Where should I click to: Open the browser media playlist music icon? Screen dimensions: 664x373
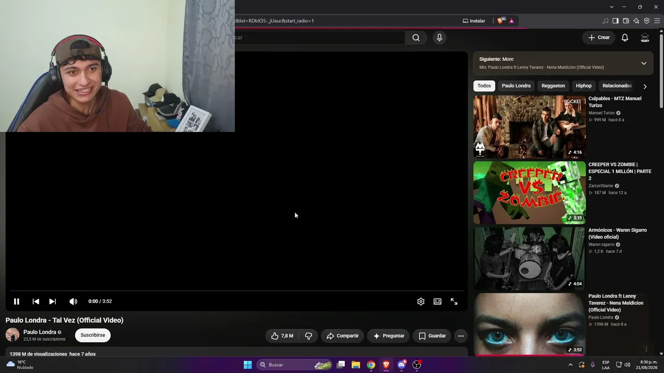coord(605,21)
